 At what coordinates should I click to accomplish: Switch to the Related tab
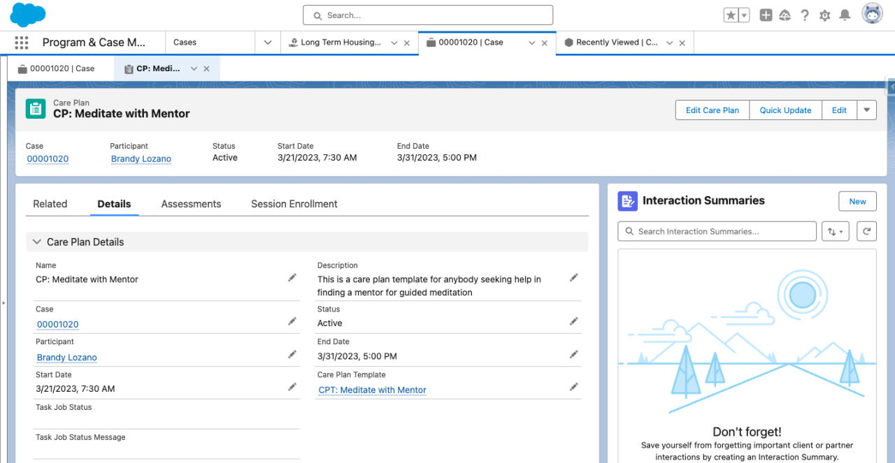50,204
